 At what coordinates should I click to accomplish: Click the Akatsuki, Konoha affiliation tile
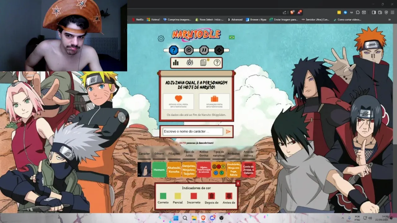[174, 169]
